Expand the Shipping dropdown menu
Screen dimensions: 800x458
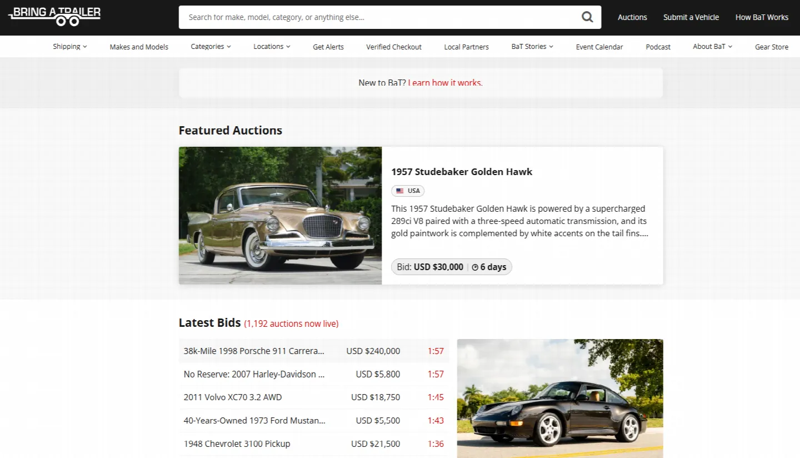(70, 47)
